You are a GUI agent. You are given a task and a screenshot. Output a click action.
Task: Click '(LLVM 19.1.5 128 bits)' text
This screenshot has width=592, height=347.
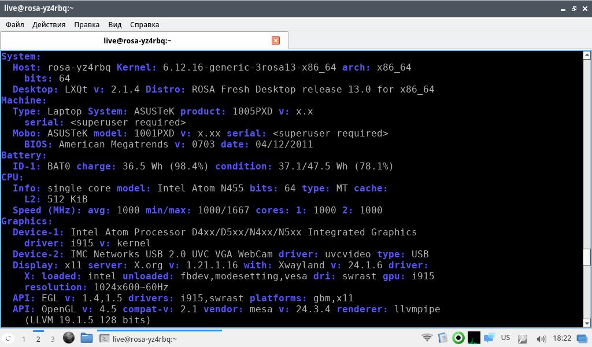point(88,320)
